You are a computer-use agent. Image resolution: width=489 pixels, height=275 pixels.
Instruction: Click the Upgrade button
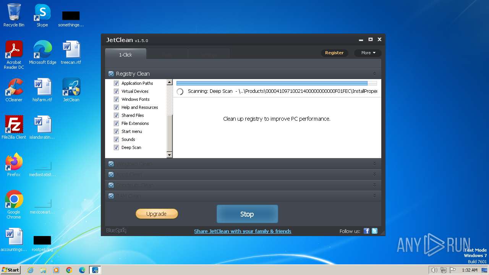click(x=157, y=214)
